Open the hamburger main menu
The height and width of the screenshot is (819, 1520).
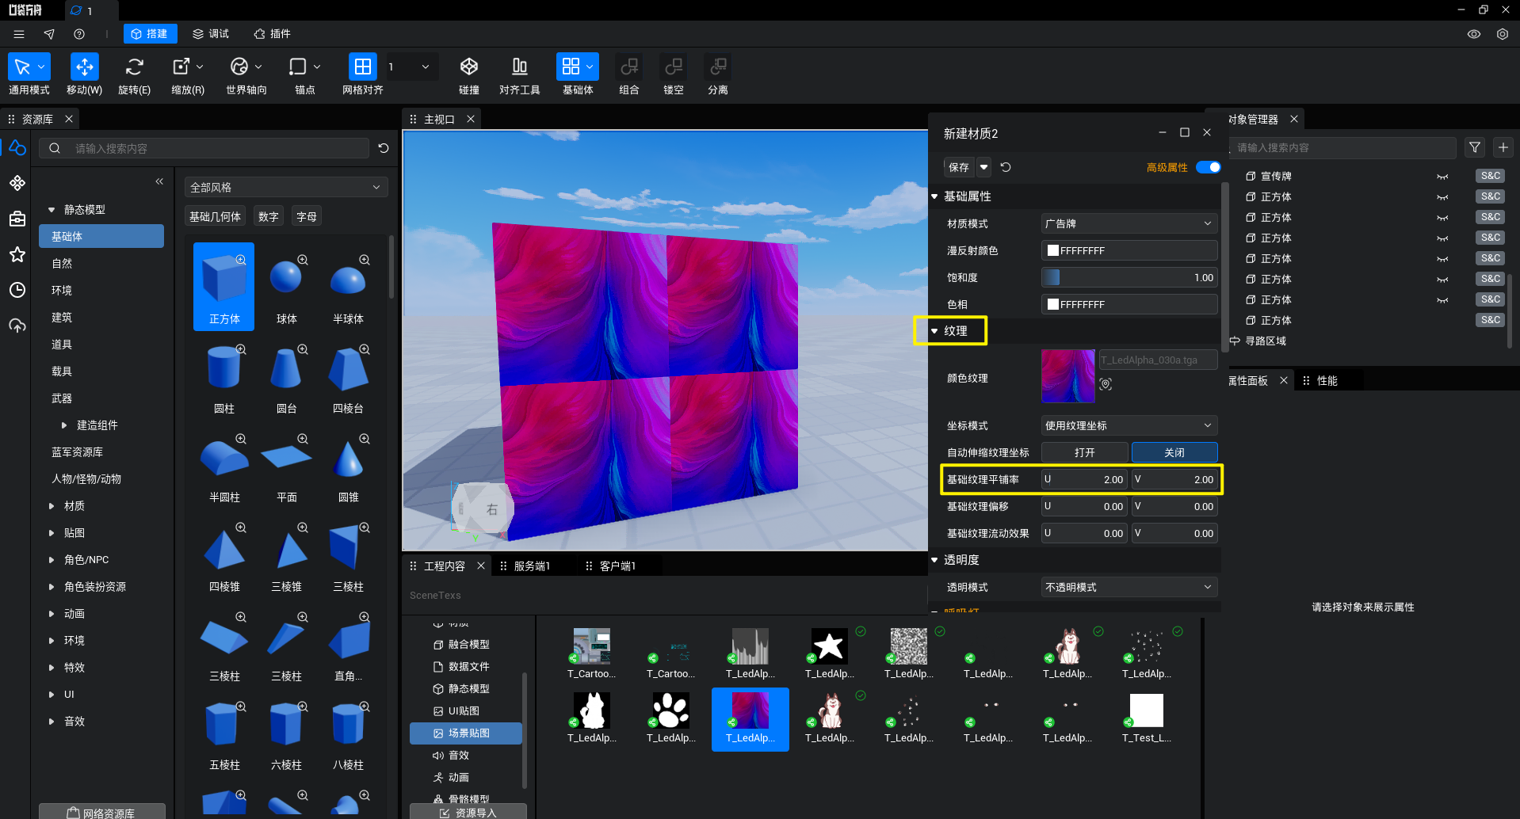tap(19, 34)
